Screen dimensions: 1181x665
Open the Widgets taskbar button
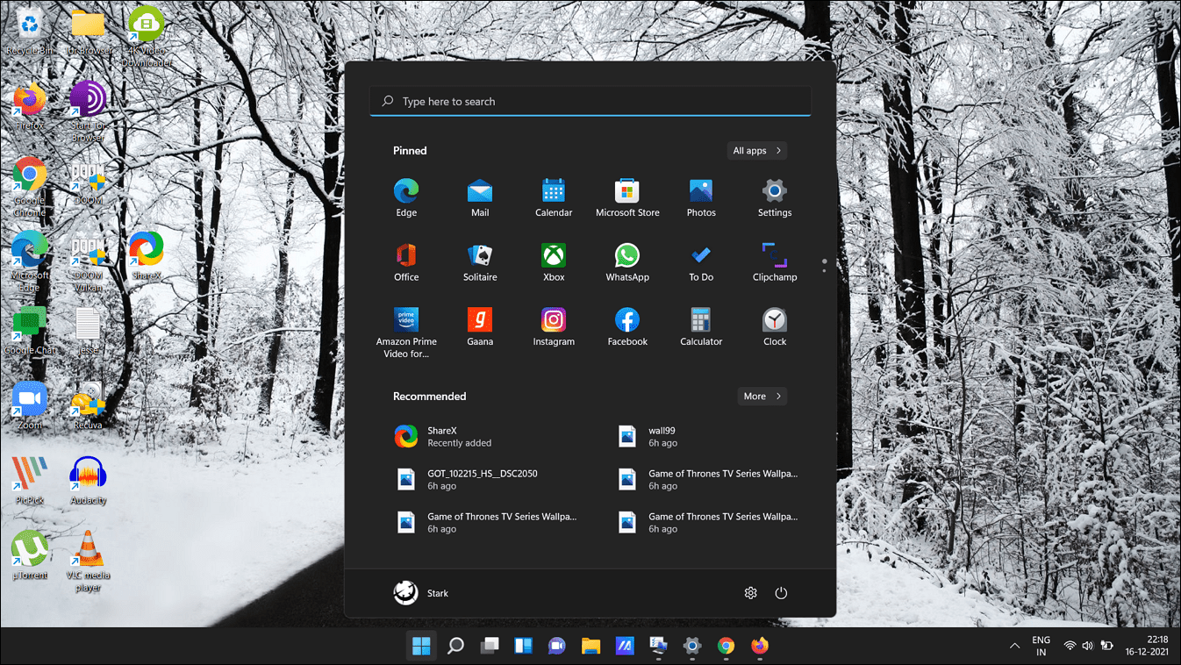click(x=524, y=647)
